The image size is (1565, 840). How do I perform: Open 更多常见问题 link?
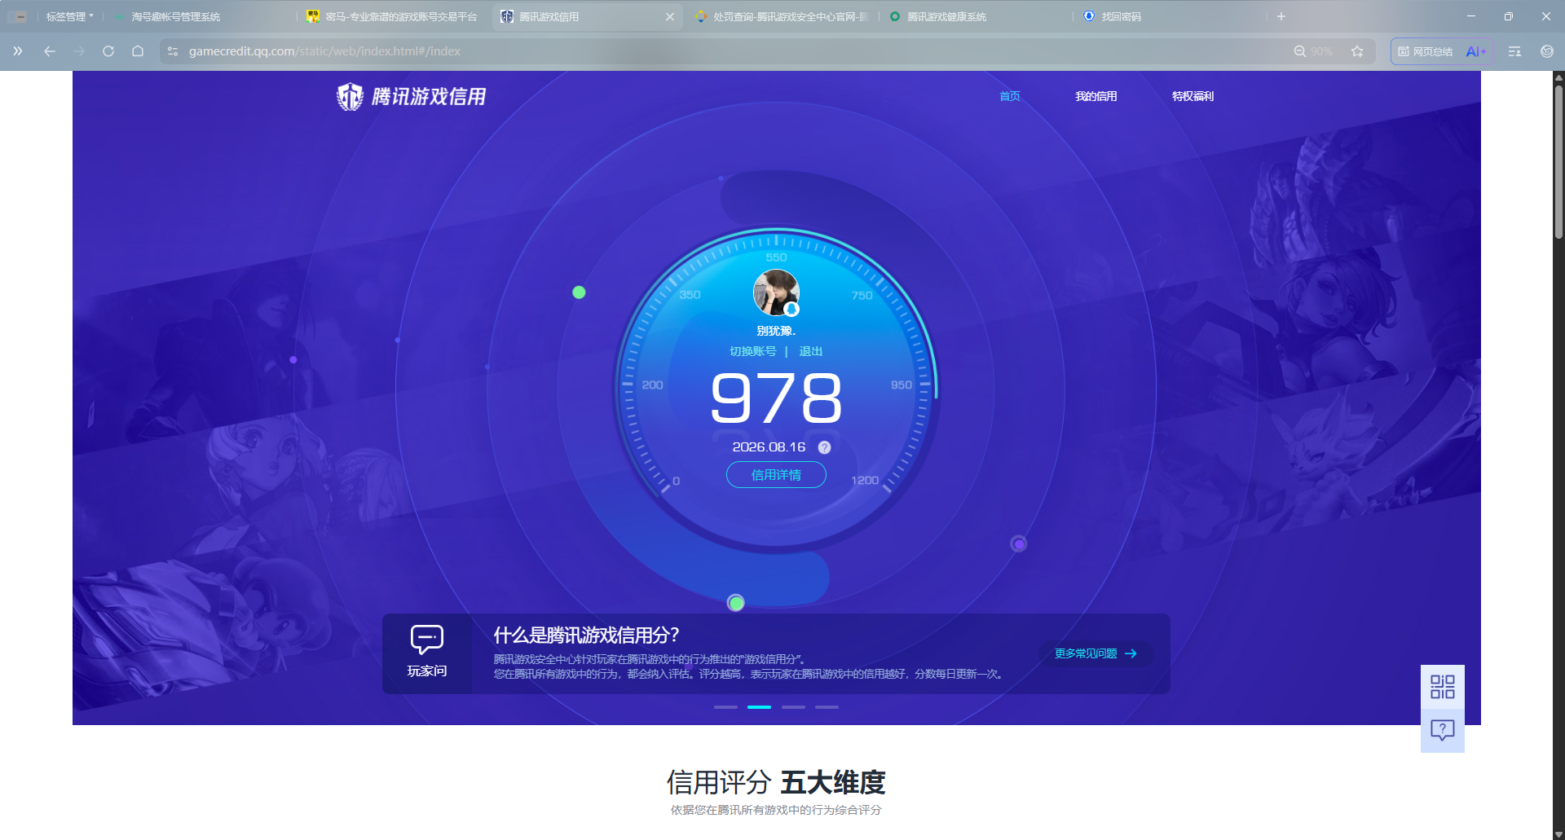pos(1095,653)
